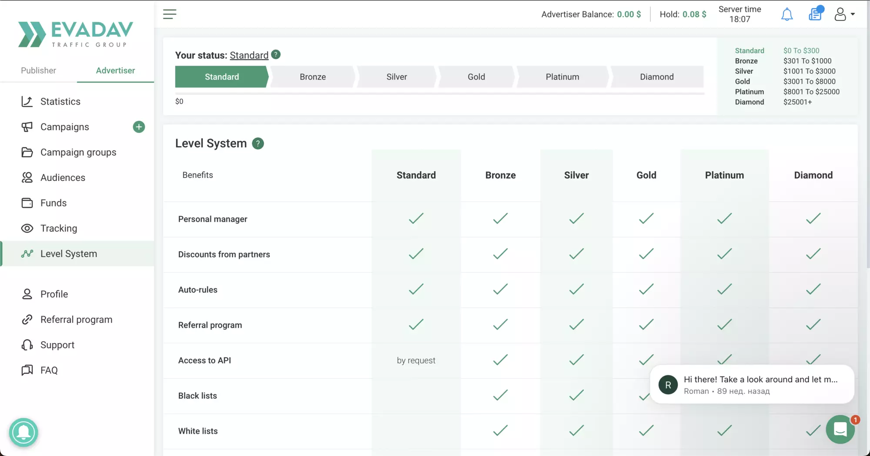Open the live chat bubble button
The image size is (870, 456).
point(840,429)
